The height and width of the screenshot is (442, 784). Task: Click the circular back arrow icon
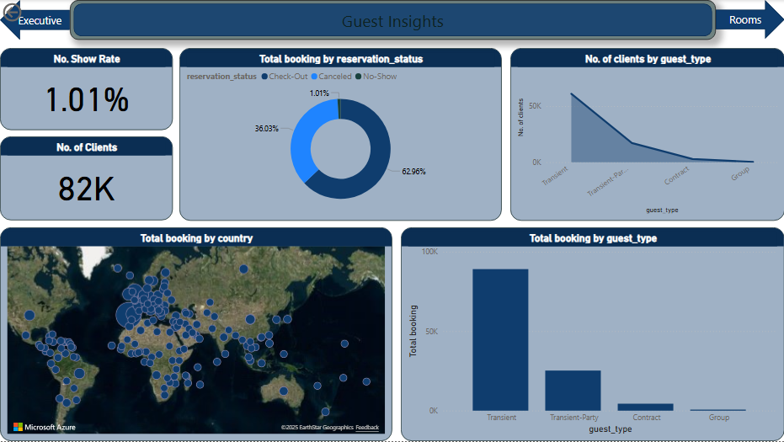(x=11, y=12)
